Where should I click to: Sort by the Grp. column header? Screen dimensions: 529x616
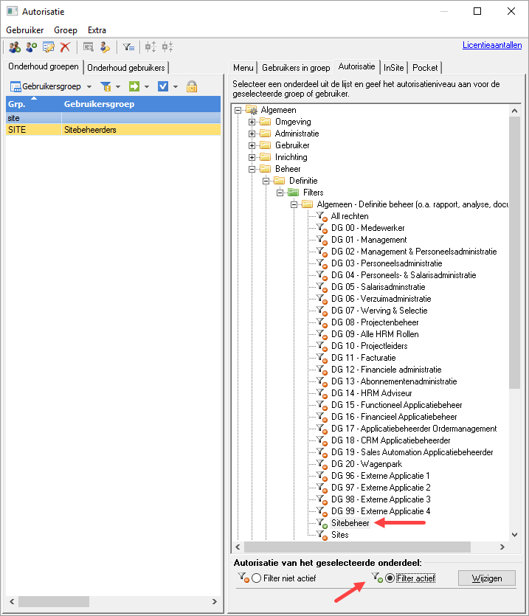34,104
